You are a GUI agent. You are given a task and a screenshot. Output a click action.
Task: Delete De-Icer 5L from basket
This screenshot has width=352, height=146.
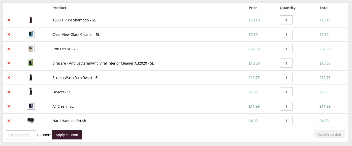(x=9, y=92)
